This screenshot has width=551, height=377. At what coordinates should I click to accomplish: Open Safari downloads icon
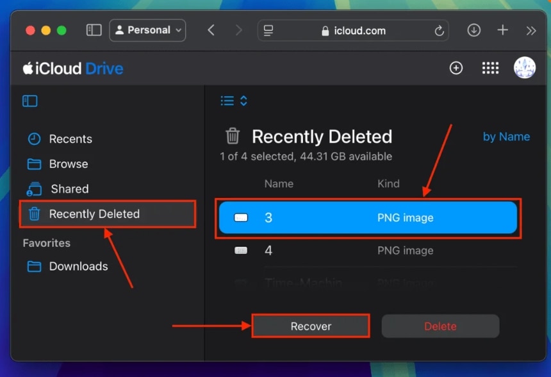474,30
